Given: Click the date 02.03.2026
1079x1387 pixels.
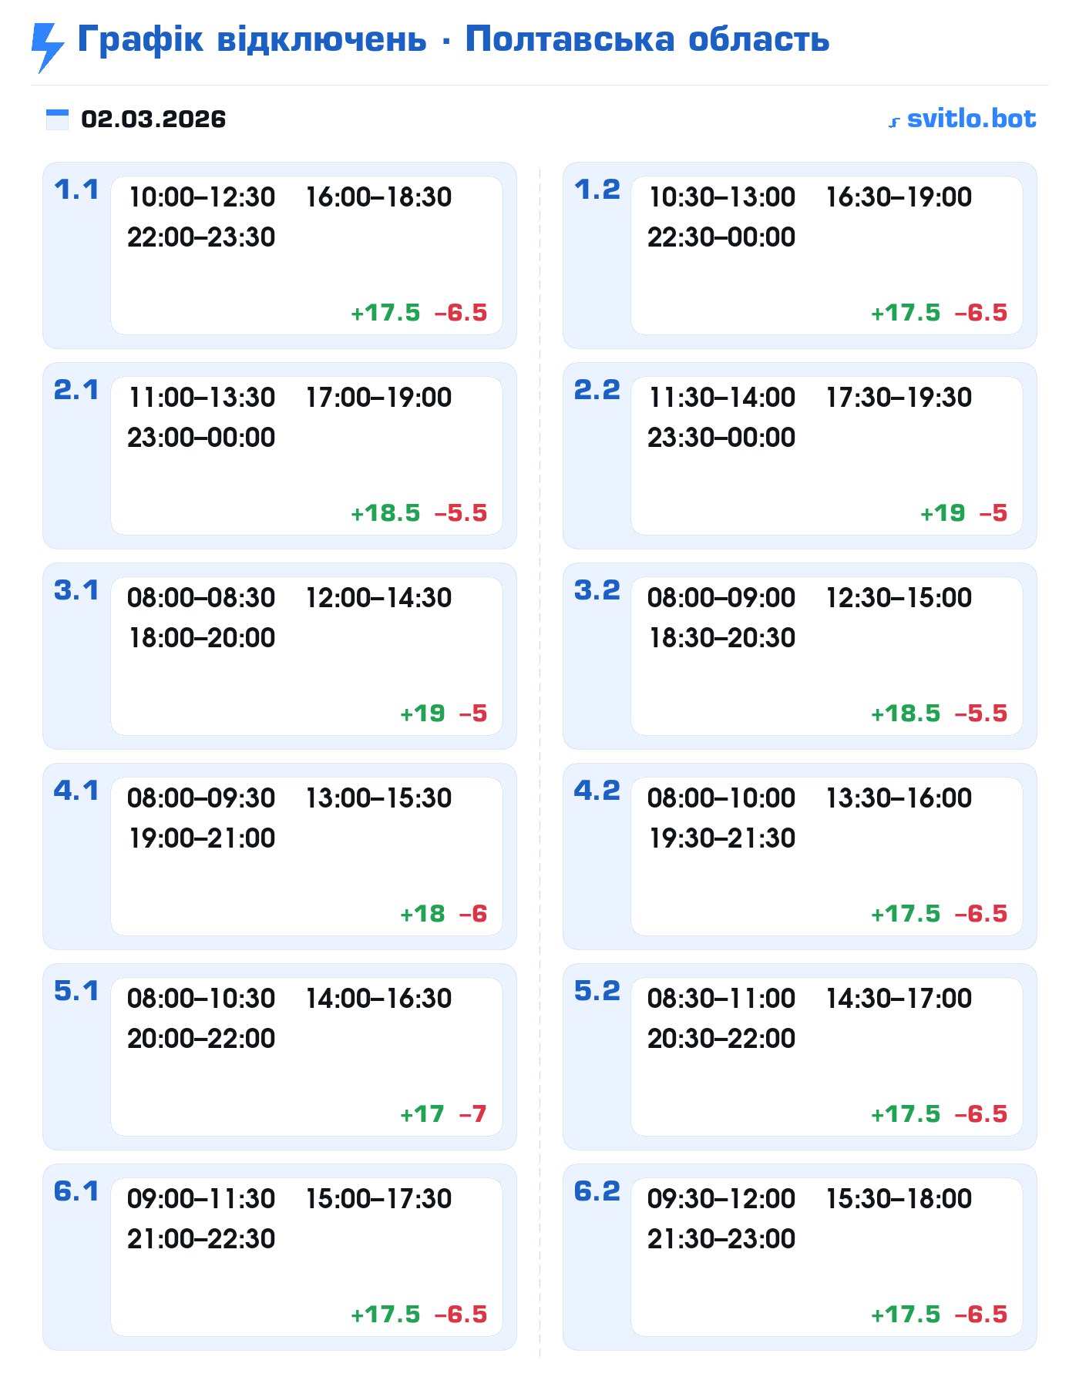Looking at the screenshot, I should [153, 119].
